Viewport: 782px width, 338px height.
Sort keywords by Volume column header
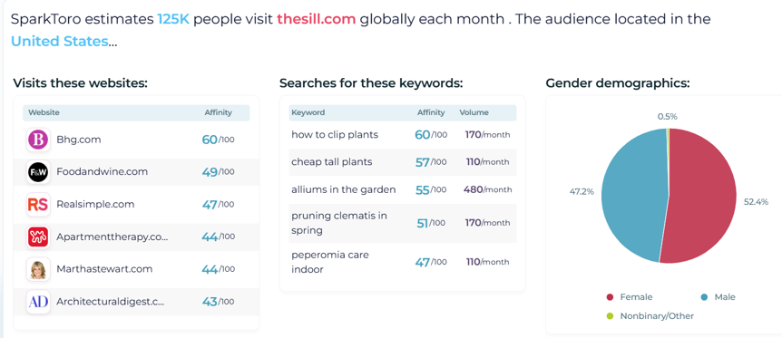tap(474, 112)
